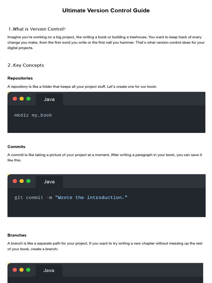Select Java tab above mkdir my_book
Screen dimensions: 212x283
(x=49, y=99)
